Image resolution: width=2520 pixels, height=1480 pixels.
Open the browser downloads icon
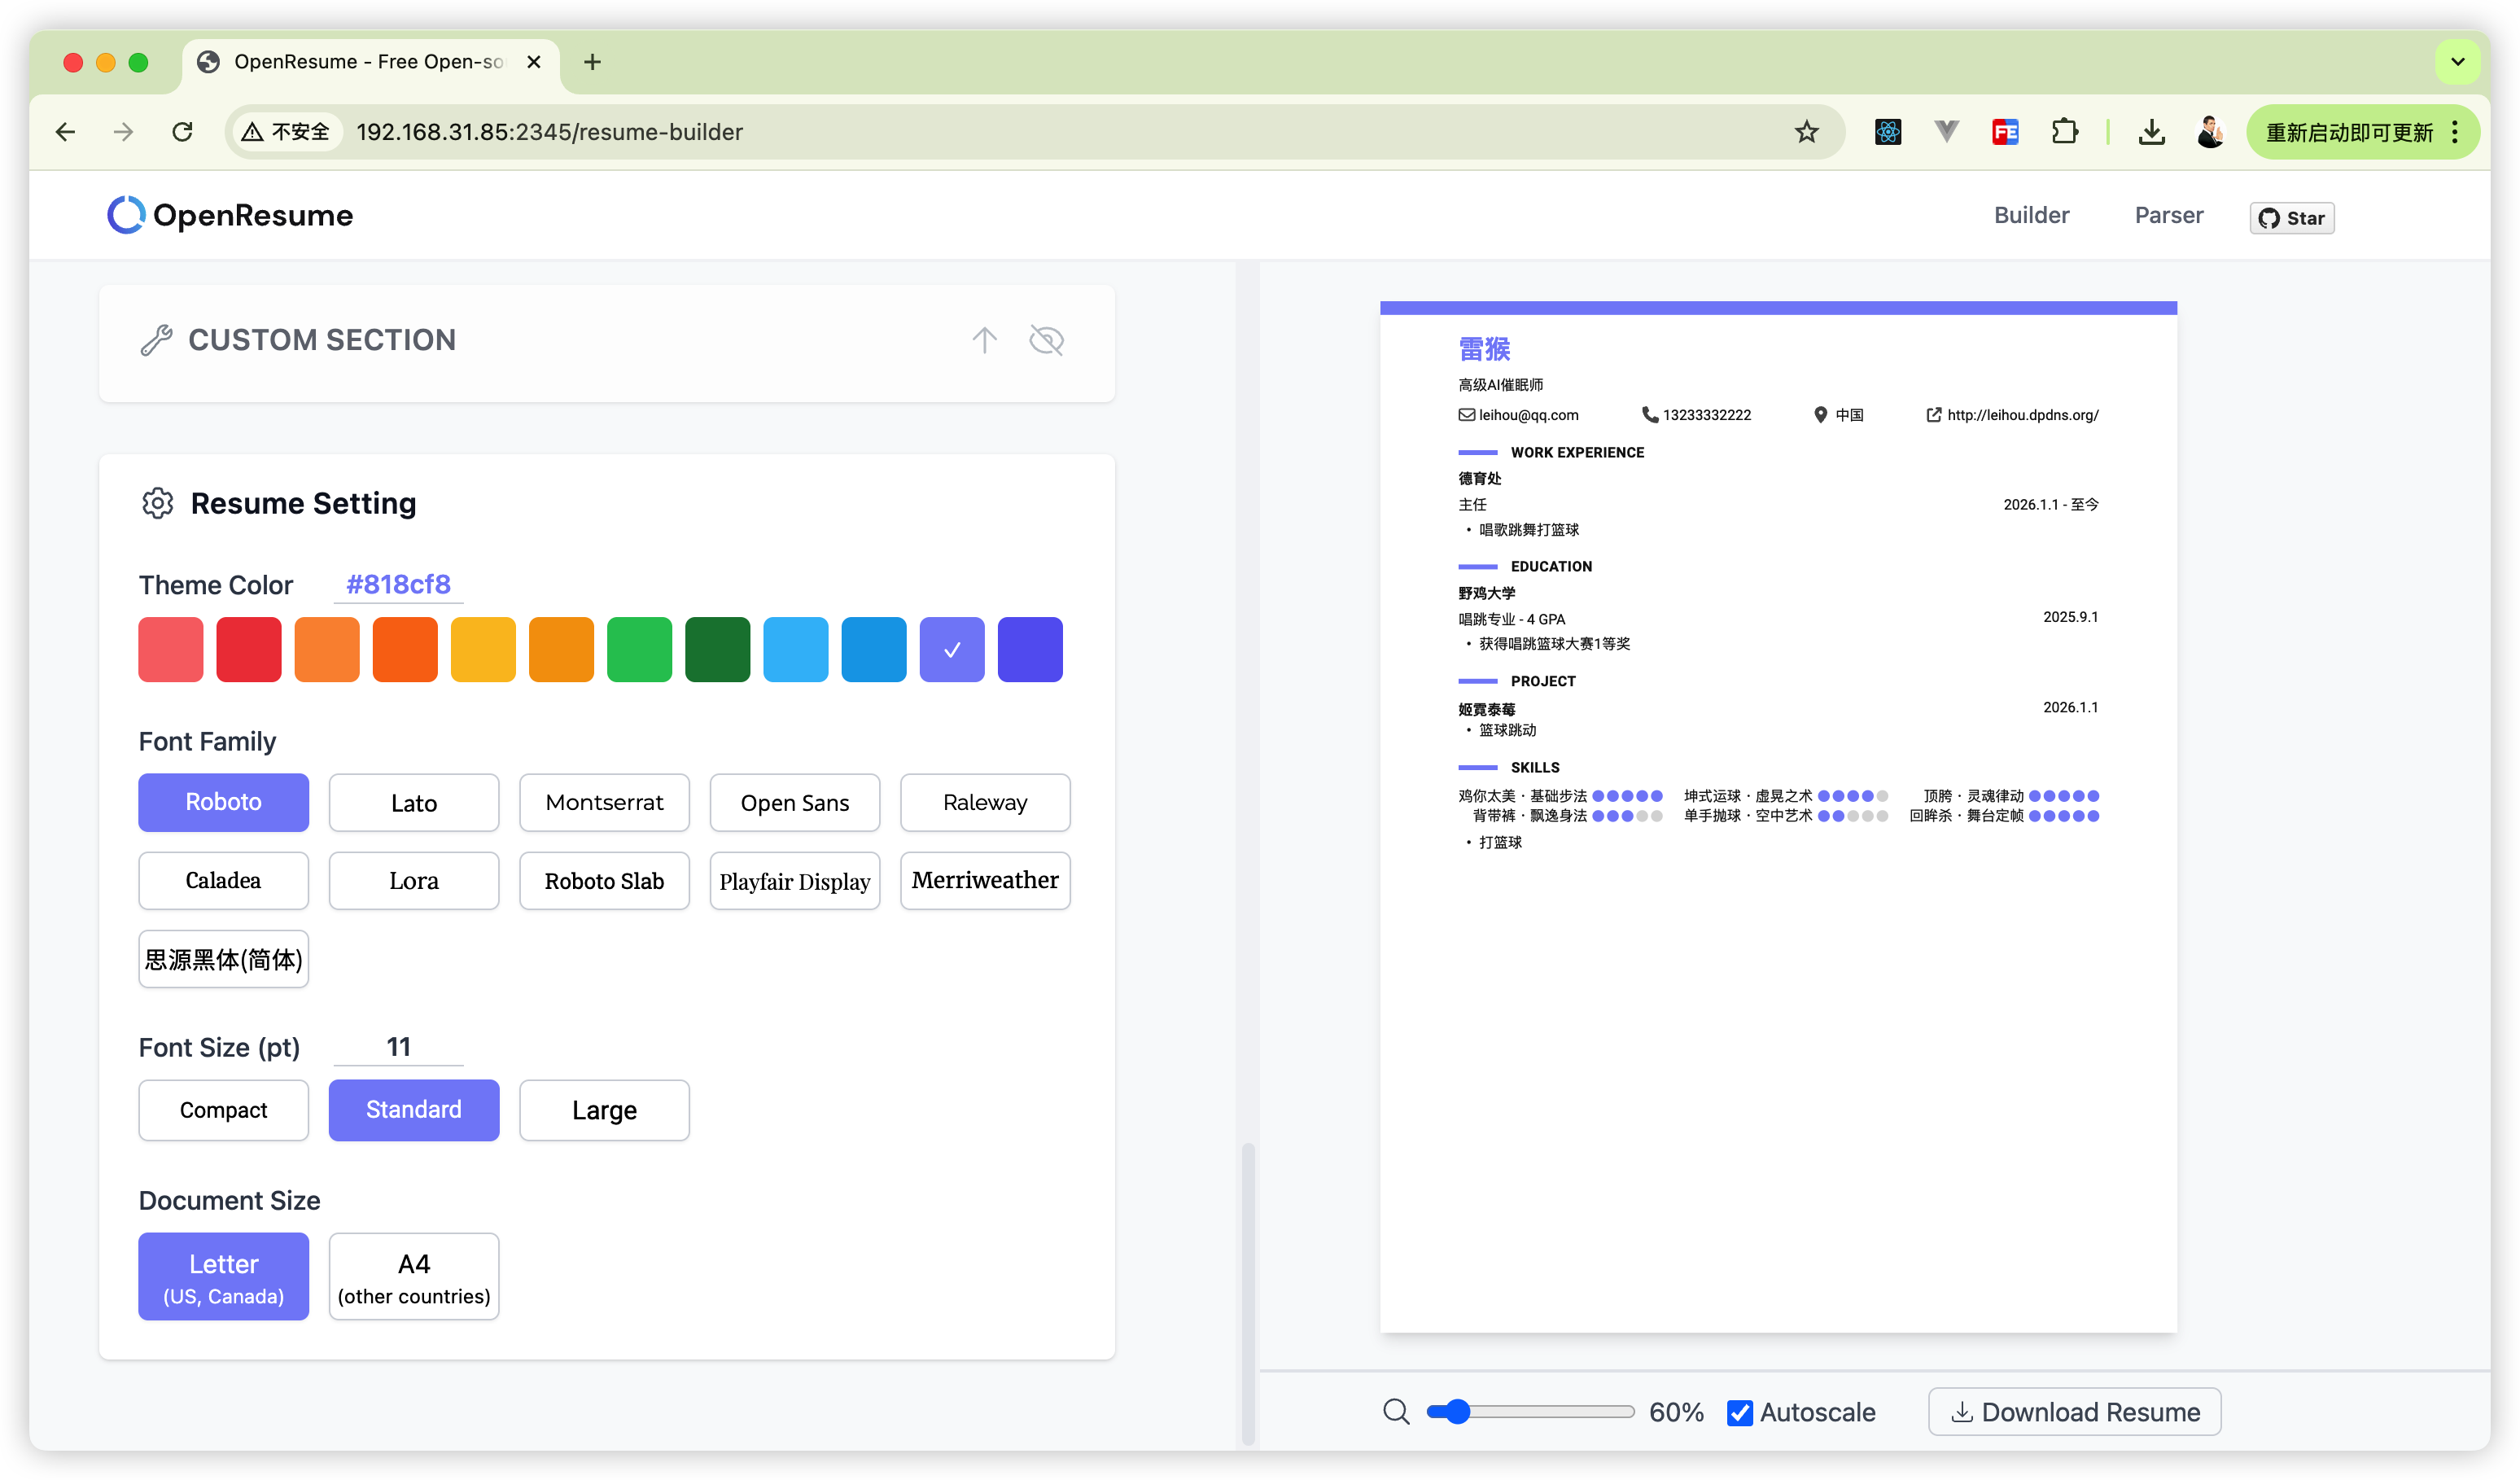2151,132
